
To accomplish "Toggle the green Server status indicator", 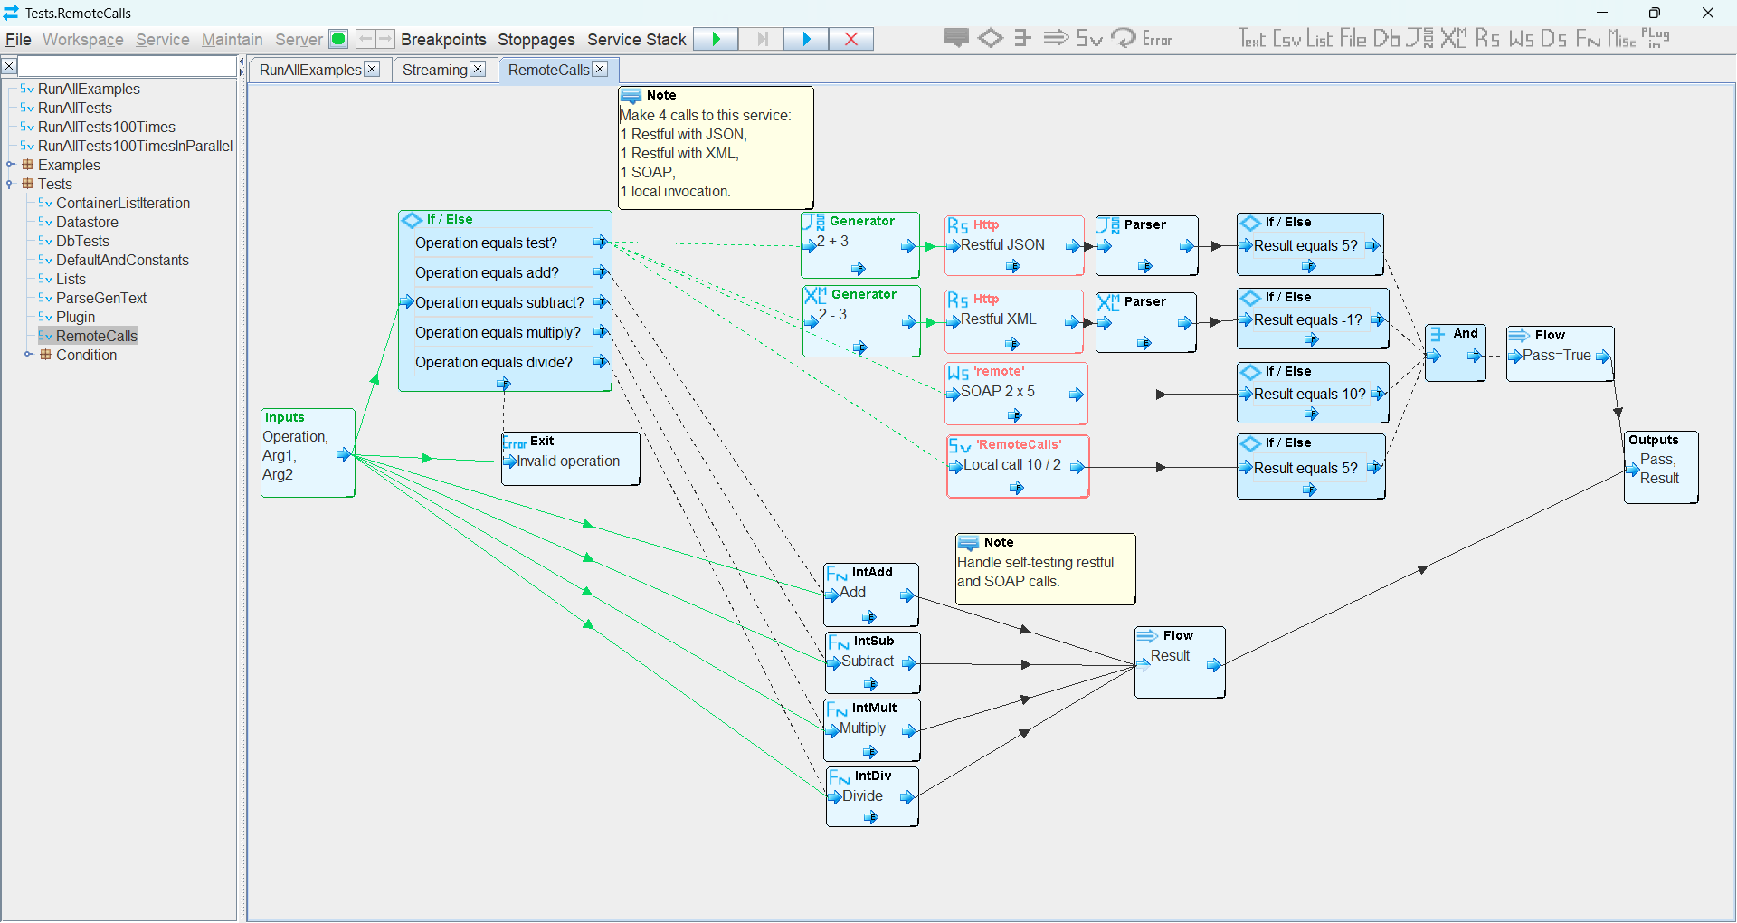I will (x=338, y=39).
